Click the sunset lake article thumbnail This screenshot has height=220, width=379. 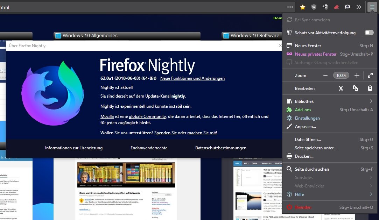tap(248, 201)
